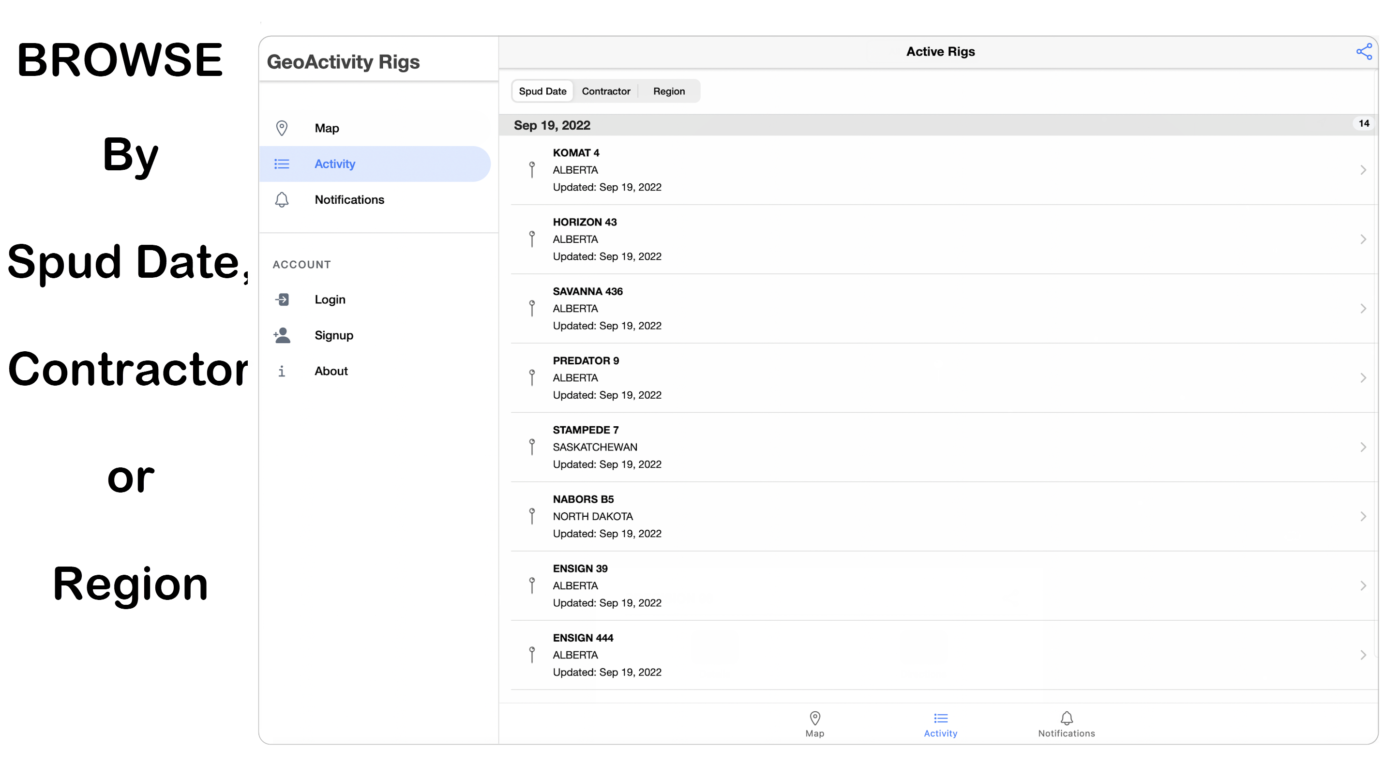Click the PREDATOR 9 rig name
The height and width of the screenshot is (778, 1384).
tap(586, 360)
